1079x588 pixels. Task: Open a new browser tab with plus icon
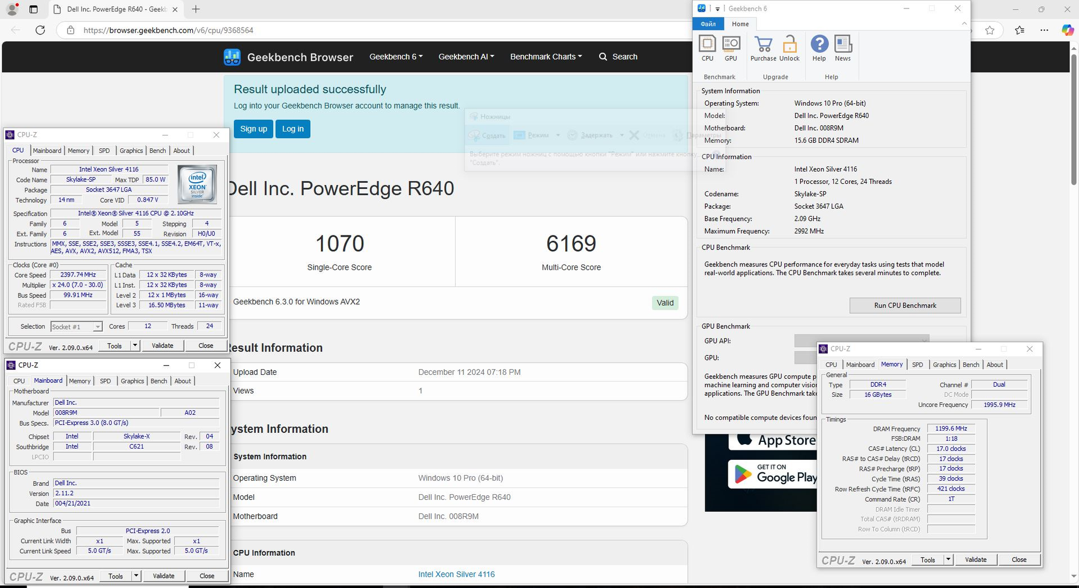click(x=196, y=9)
